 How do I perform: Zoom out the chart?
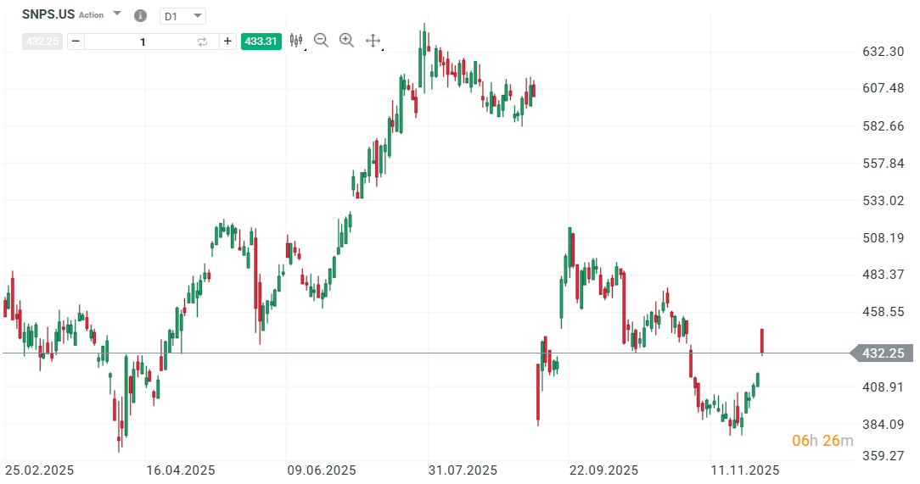pos(321,40)
